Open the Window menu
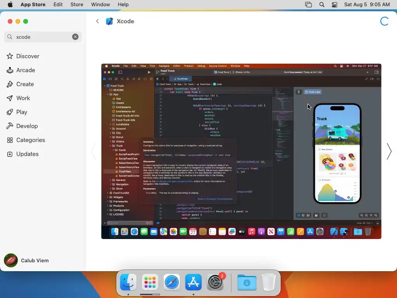397x298 pixels. point(100,5)
